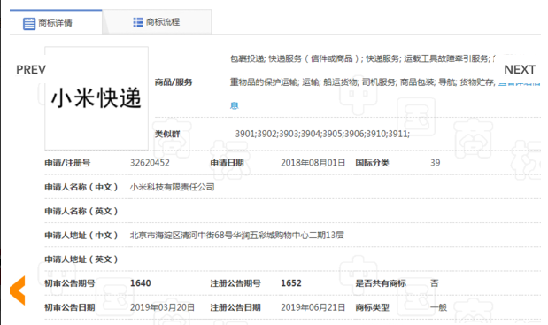This screenshot has width=548, height=325.
Task: Click the 商标详情 document icon
Action: [x=29, y=24]
